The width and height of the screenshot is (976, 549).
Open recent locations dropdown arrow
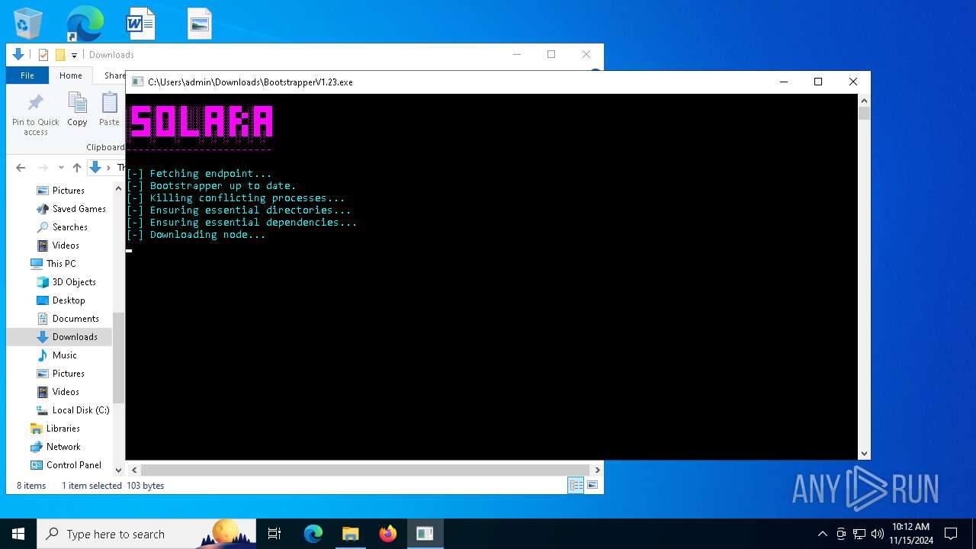coord(61,168)
